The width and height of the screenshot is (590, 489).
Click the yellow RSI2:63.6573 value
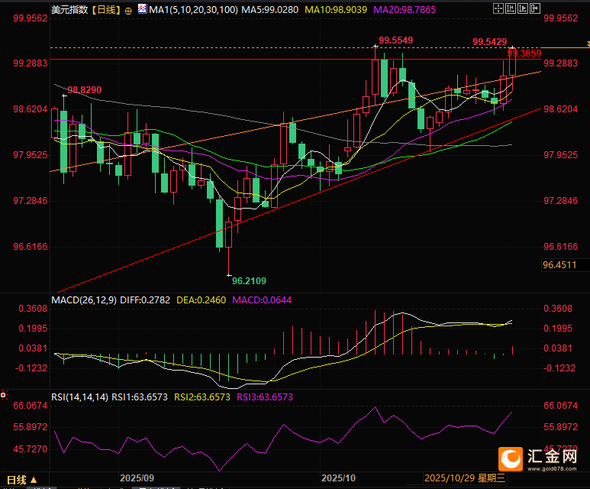pyautogui.click(x=202, y=397)
